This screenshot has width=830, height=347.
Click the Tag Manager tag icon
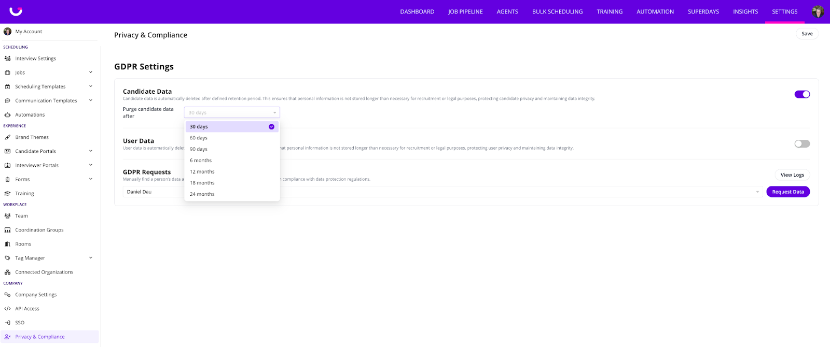coord(7,258)
